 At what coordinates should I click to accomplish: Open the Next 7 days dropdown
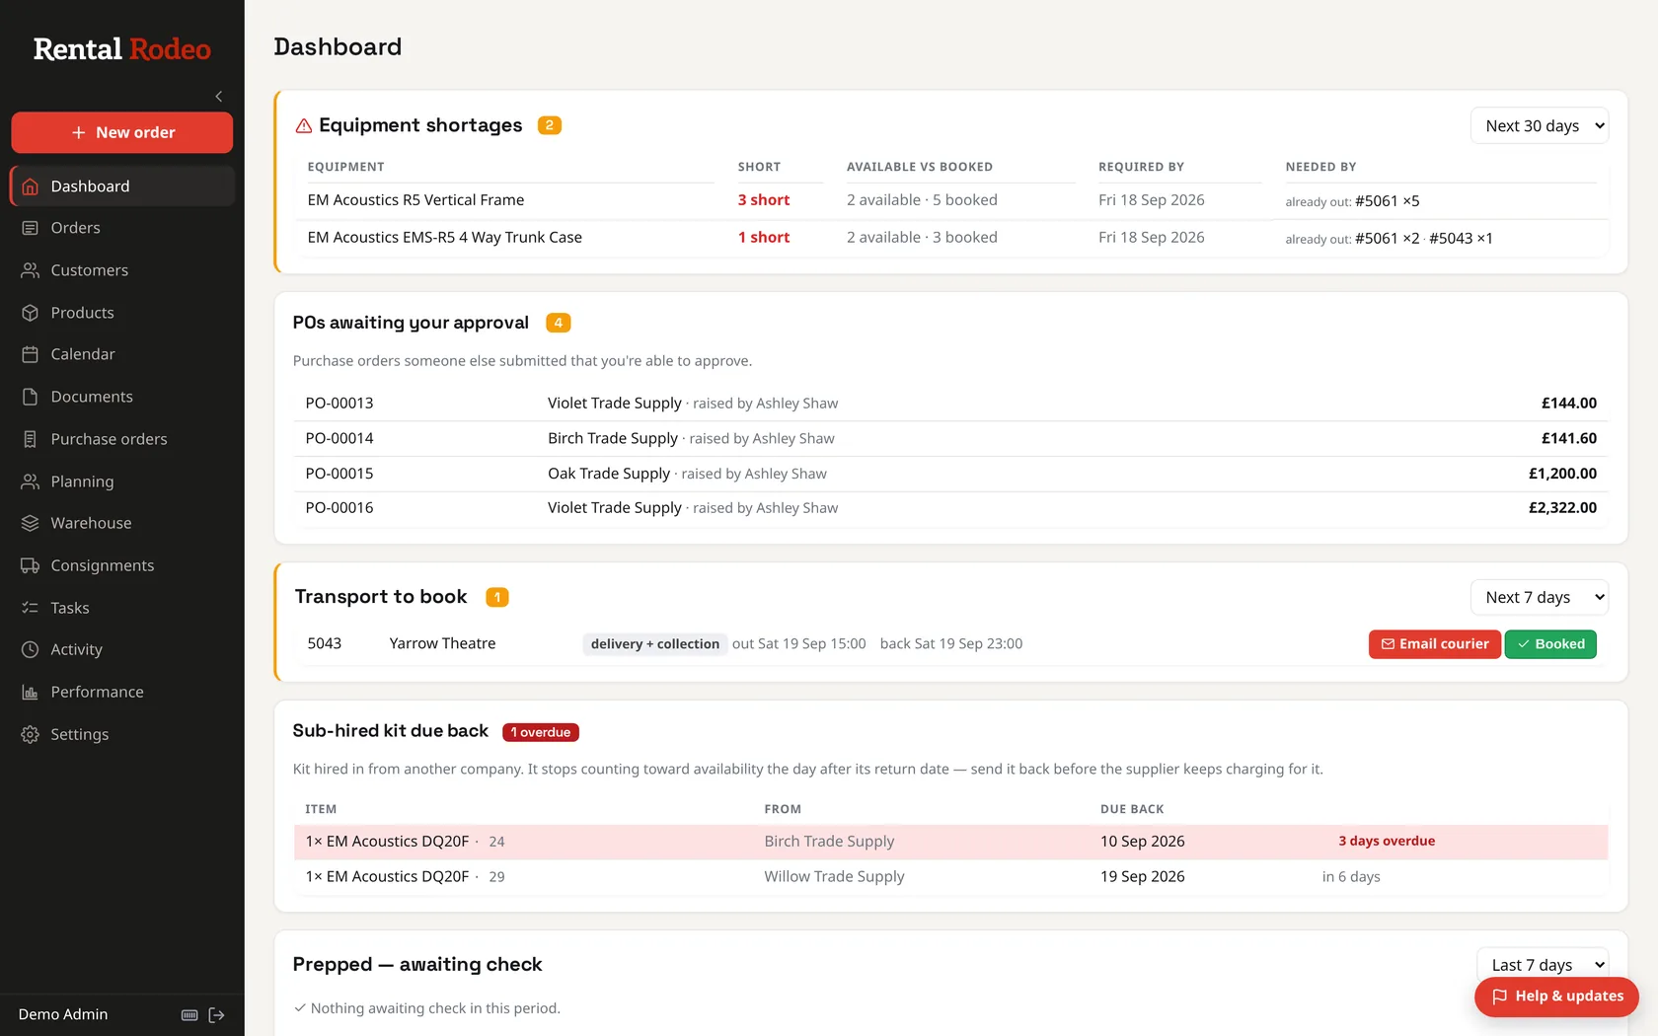[x=1540, y=597]
